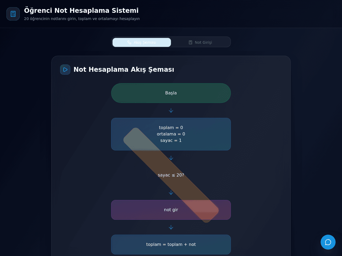Switch to the Akış Şeması tab
The width and height of the screenshot is (342, 256).
[142, 42]
